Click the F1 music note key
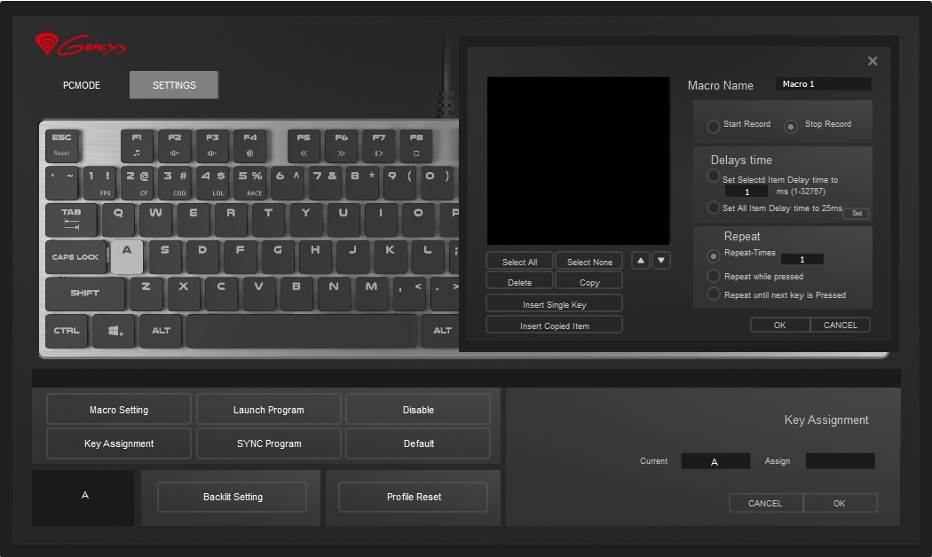932x557 pixels. (137, 145)
